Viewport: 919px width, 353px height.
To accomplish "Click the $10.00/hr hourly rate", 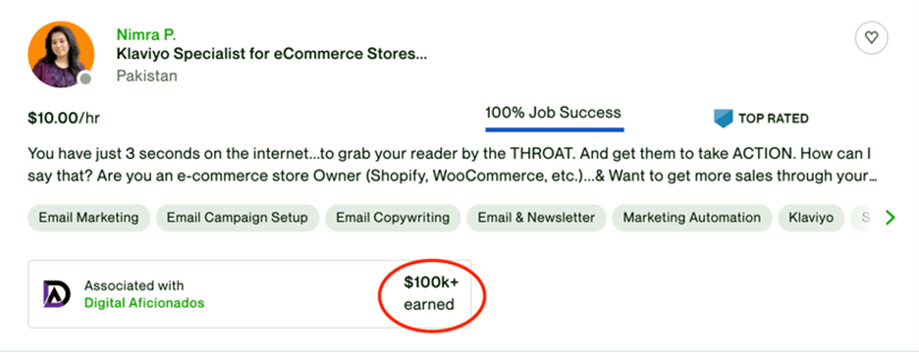I will click(x=63, y=119).
